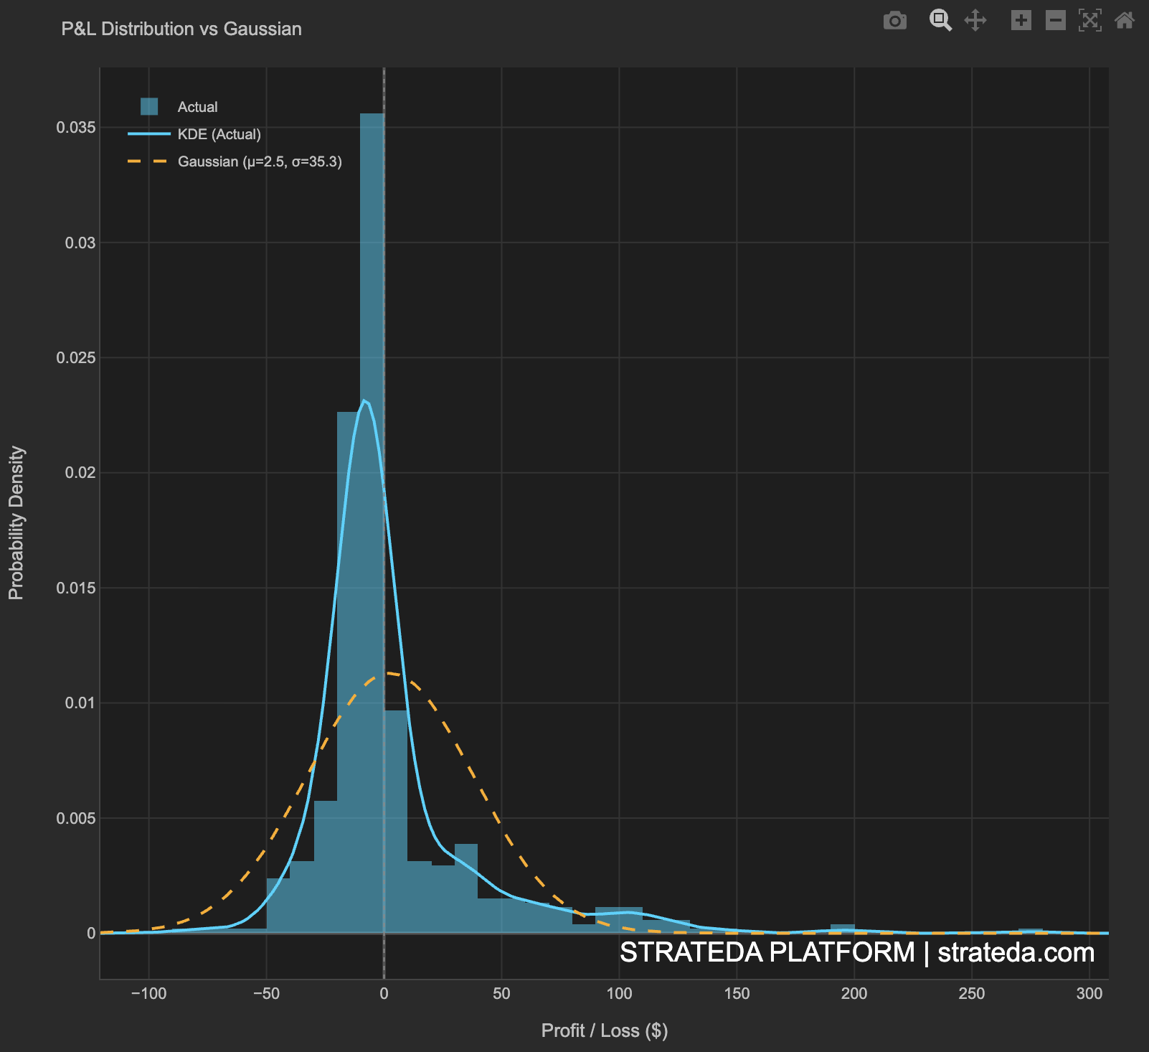The width and height of the screenshot is (1149, 1052).
Task: Reset axes with the home icon
Action: click(x=1123, y=21)
